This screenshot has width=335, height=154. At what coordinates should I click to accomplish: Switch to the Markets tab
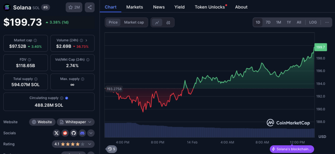coord(134,7)
